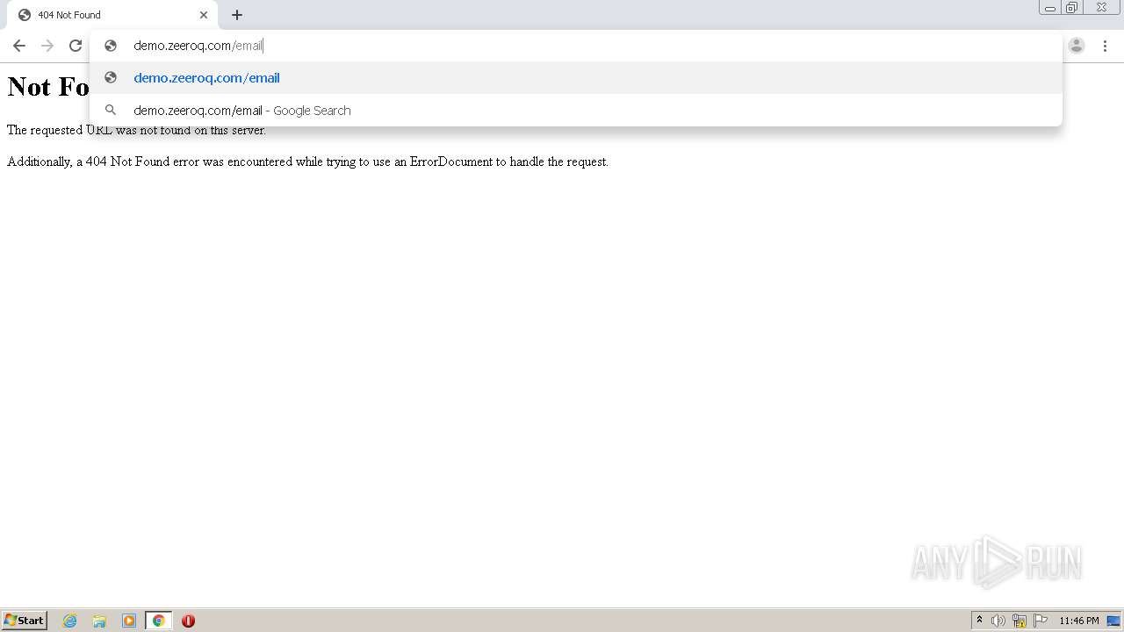Open the Chrome three-dot menu

click(1105, 46)
